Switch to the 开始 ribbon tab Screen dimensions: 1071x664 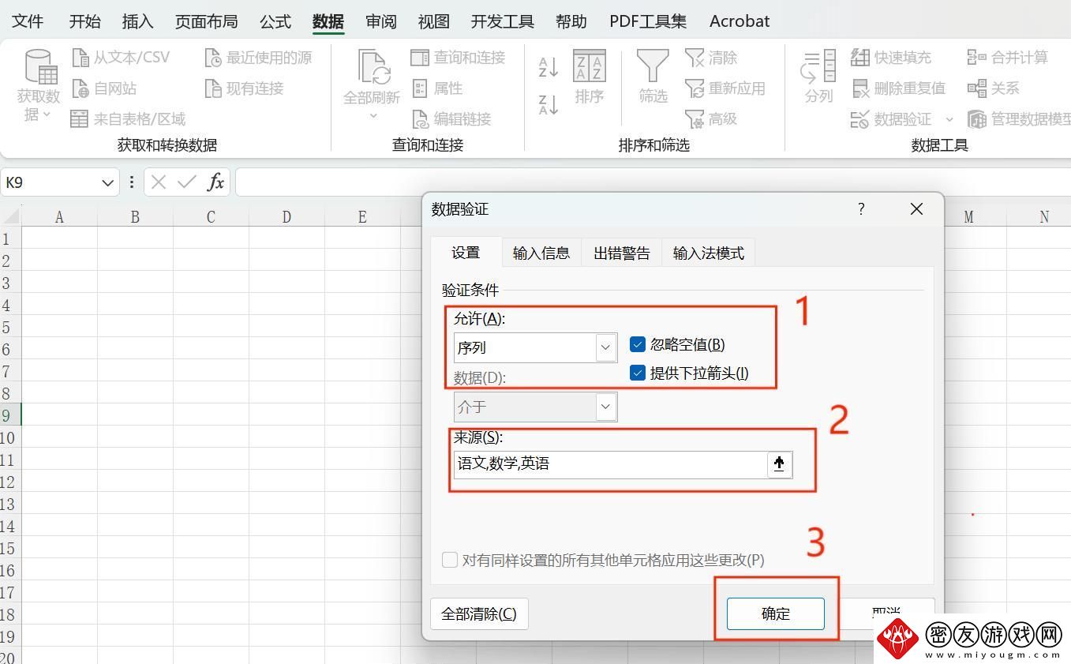click(x=84, y=21)
